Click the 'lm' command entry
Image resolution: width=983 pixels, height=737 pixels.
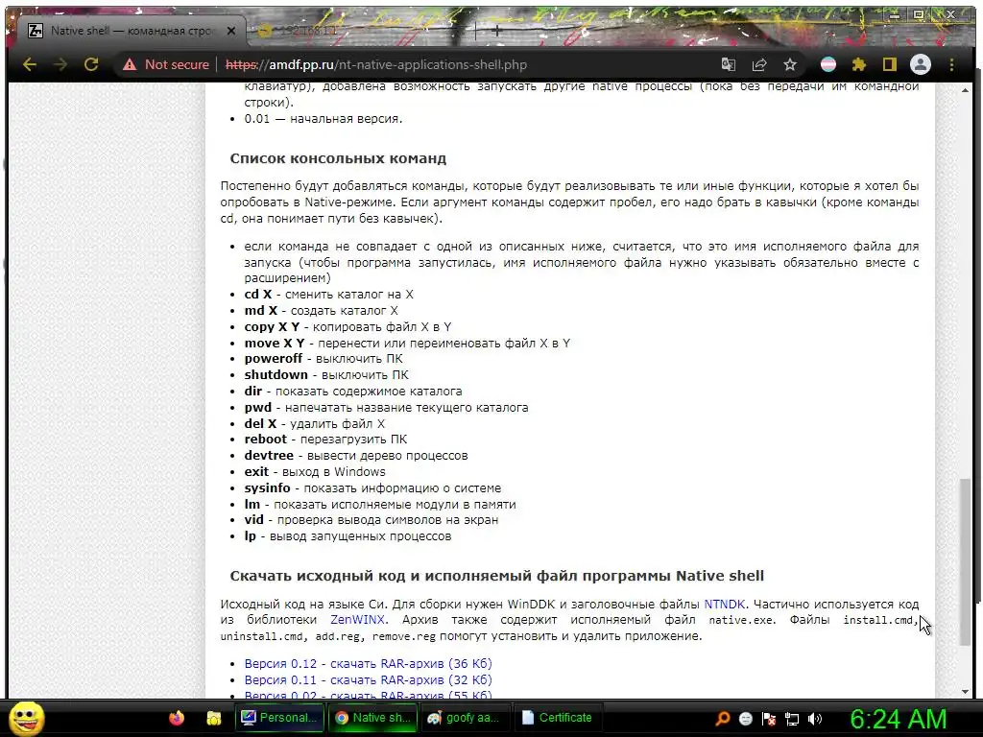[380, 505]
